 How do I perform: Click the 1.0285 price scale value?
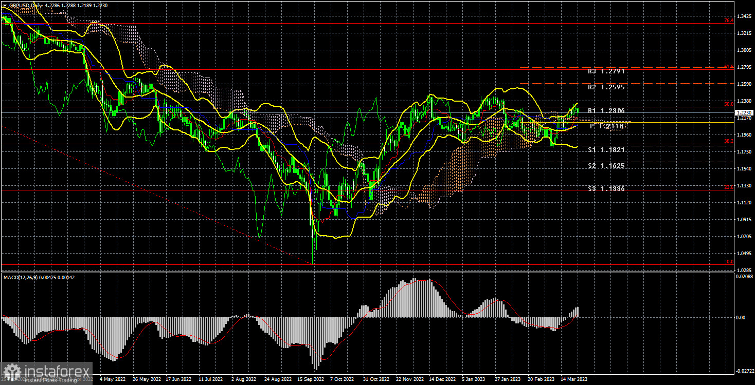point(744,270)
